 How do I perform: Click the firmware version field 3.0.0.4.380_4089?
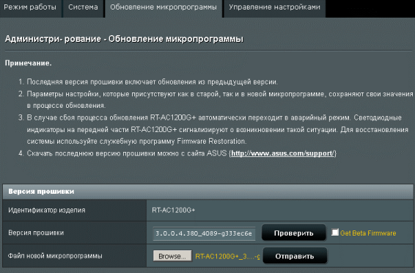204,233
